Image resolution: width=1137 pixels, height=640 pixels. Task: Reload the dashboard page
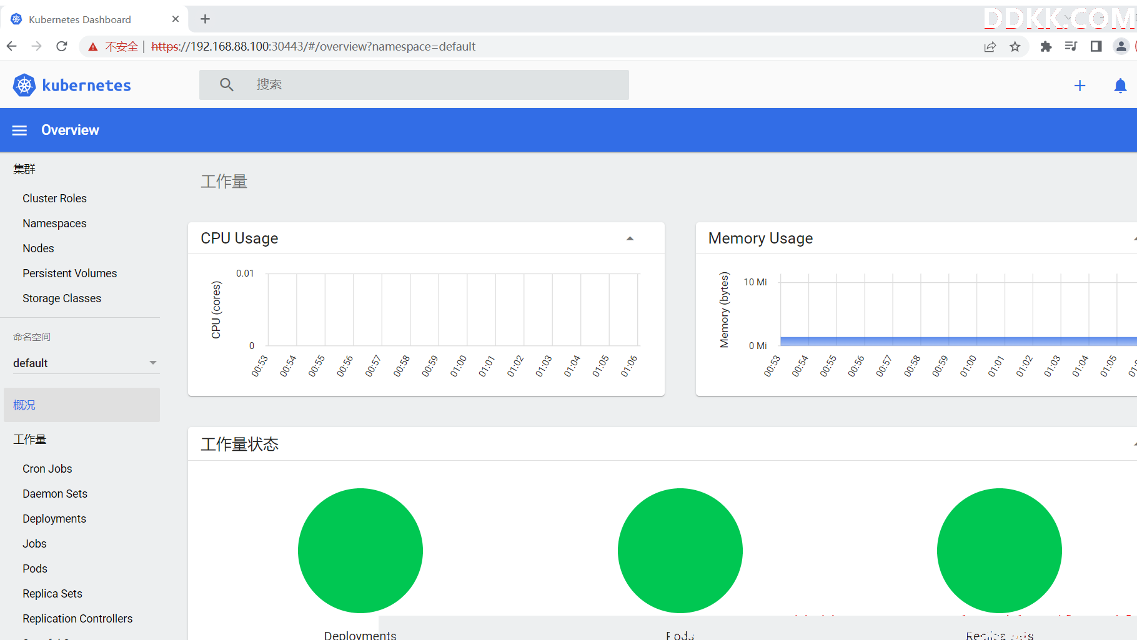(62, 46)
